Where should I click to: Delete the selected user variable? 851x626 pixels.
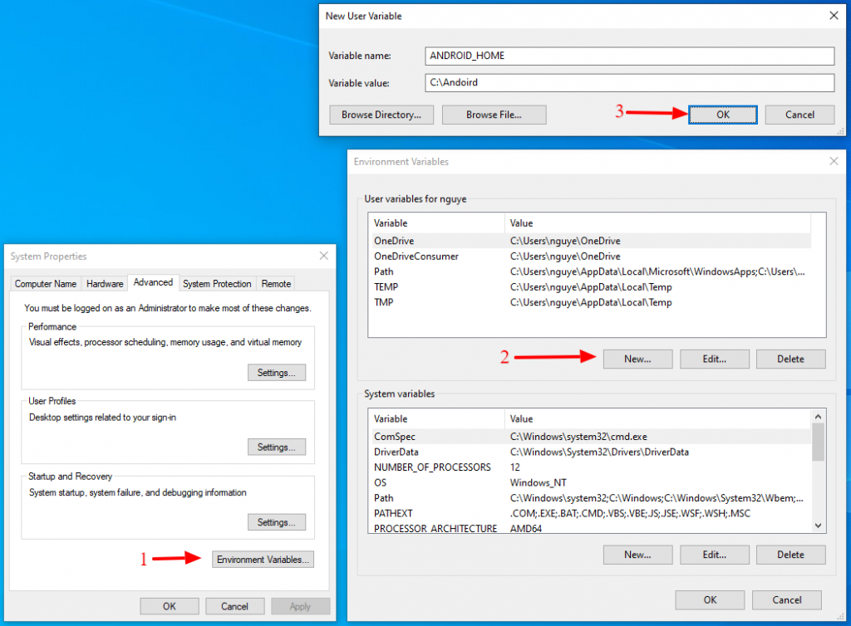coord(790,359)
